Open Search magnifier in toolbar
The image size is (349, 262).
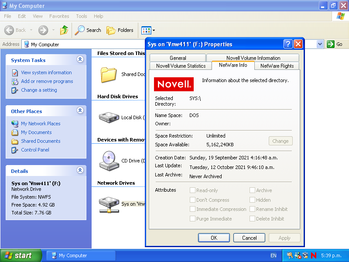[79, 30]
